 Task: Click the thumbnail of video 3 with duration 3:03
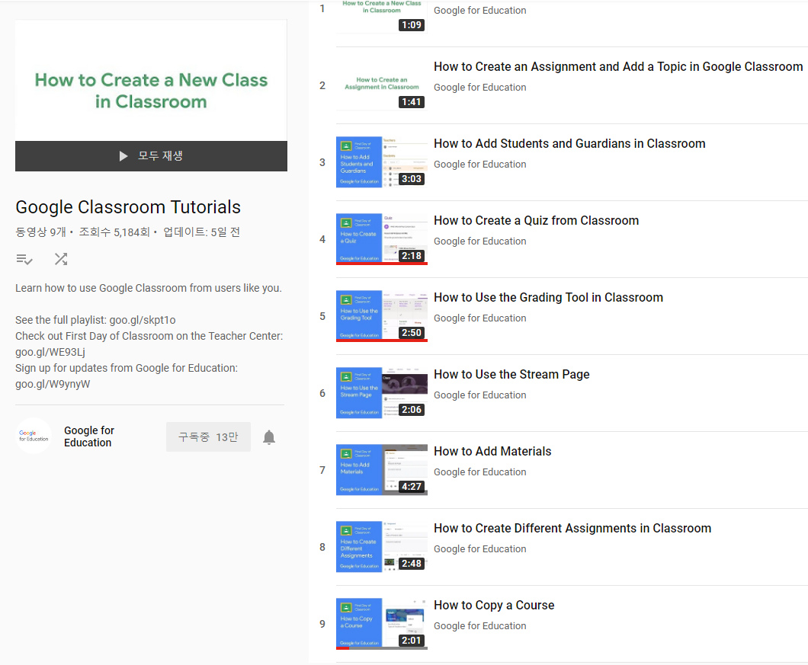[382, 161]
